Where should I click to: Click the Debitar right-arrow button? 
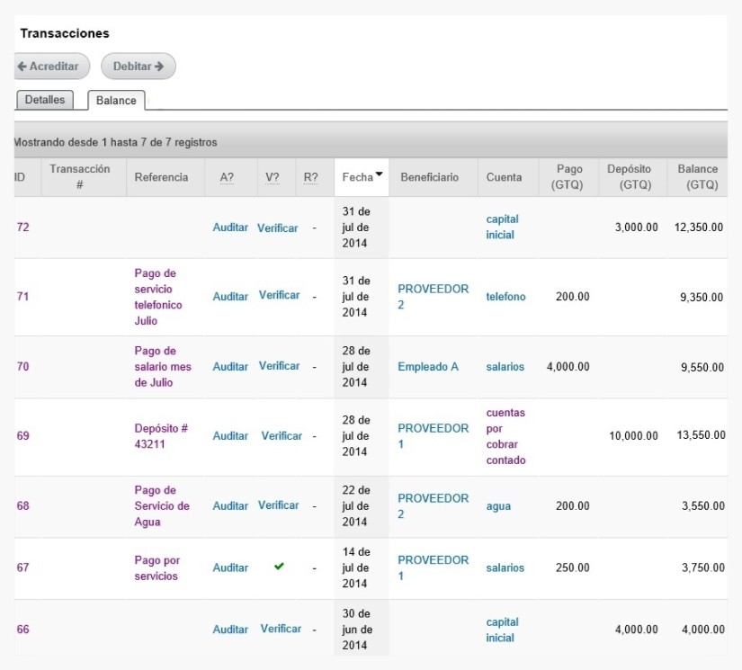(139, 67)
